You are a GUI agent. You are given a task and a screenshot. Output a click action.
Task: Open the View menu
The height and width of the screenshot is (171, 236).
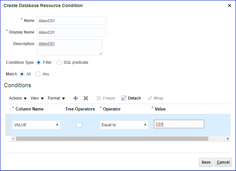pos(37,98)
